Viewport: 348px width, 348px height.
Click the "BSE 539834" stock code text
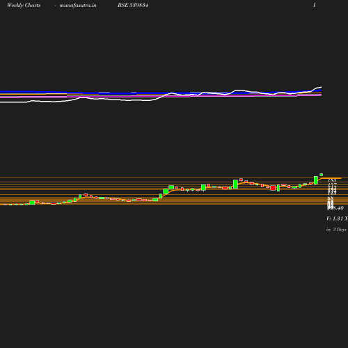point(133,5)
